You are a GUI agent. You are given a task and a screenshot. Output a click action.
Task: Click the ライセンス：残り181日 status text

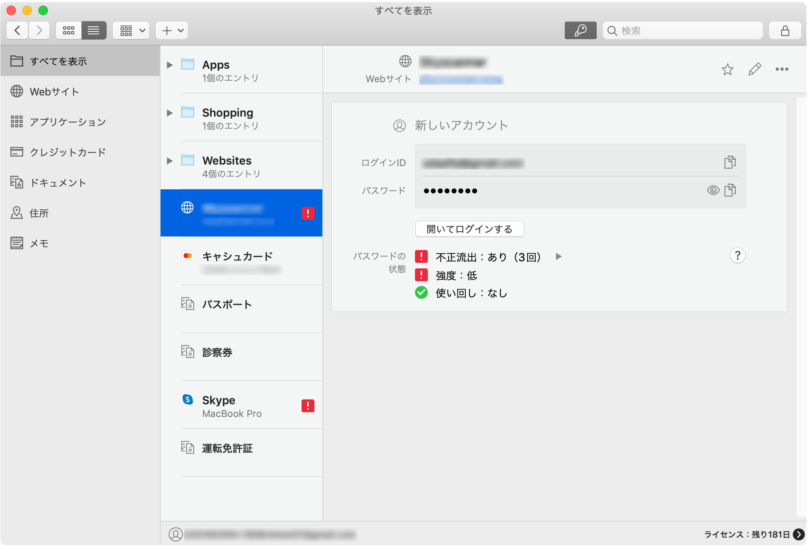point(747,534)
